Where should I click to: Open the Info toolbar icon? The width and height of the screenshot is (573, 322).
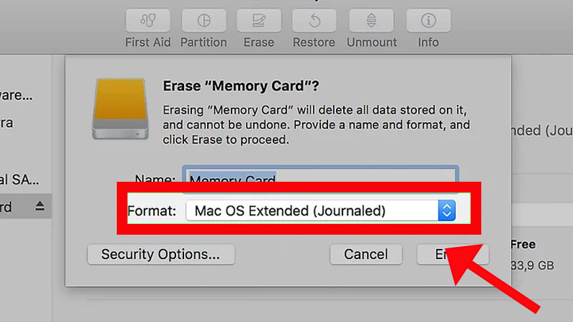tap(428, 19)
